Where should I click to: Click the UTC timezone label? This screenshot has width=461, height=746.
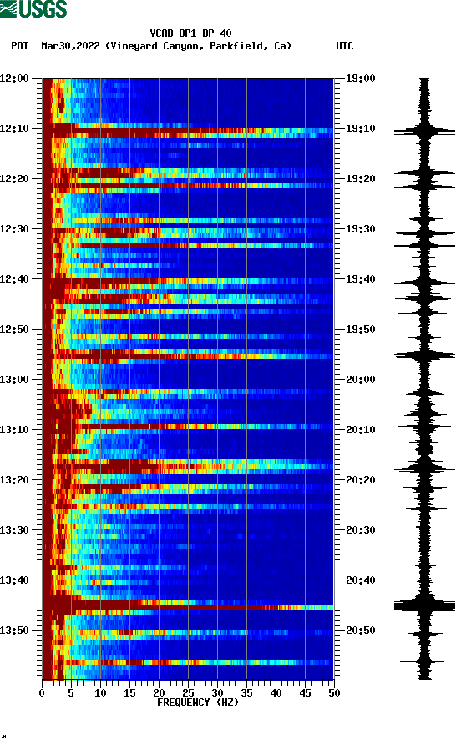pyautogui.click(x=345, y=46)
